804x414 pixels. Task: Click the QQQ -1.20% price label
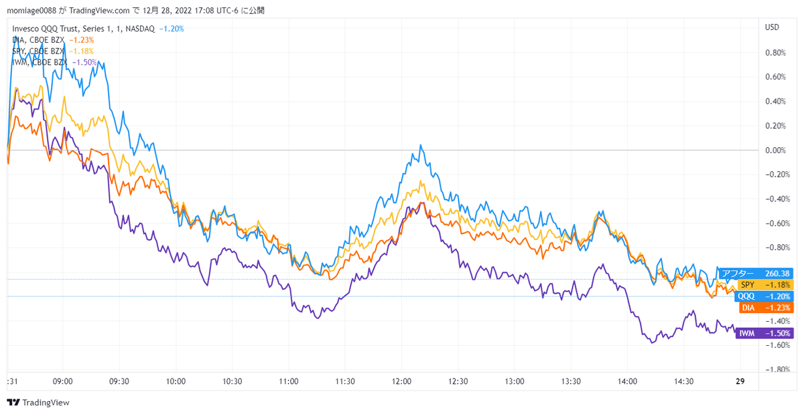[x=764, y=296]
